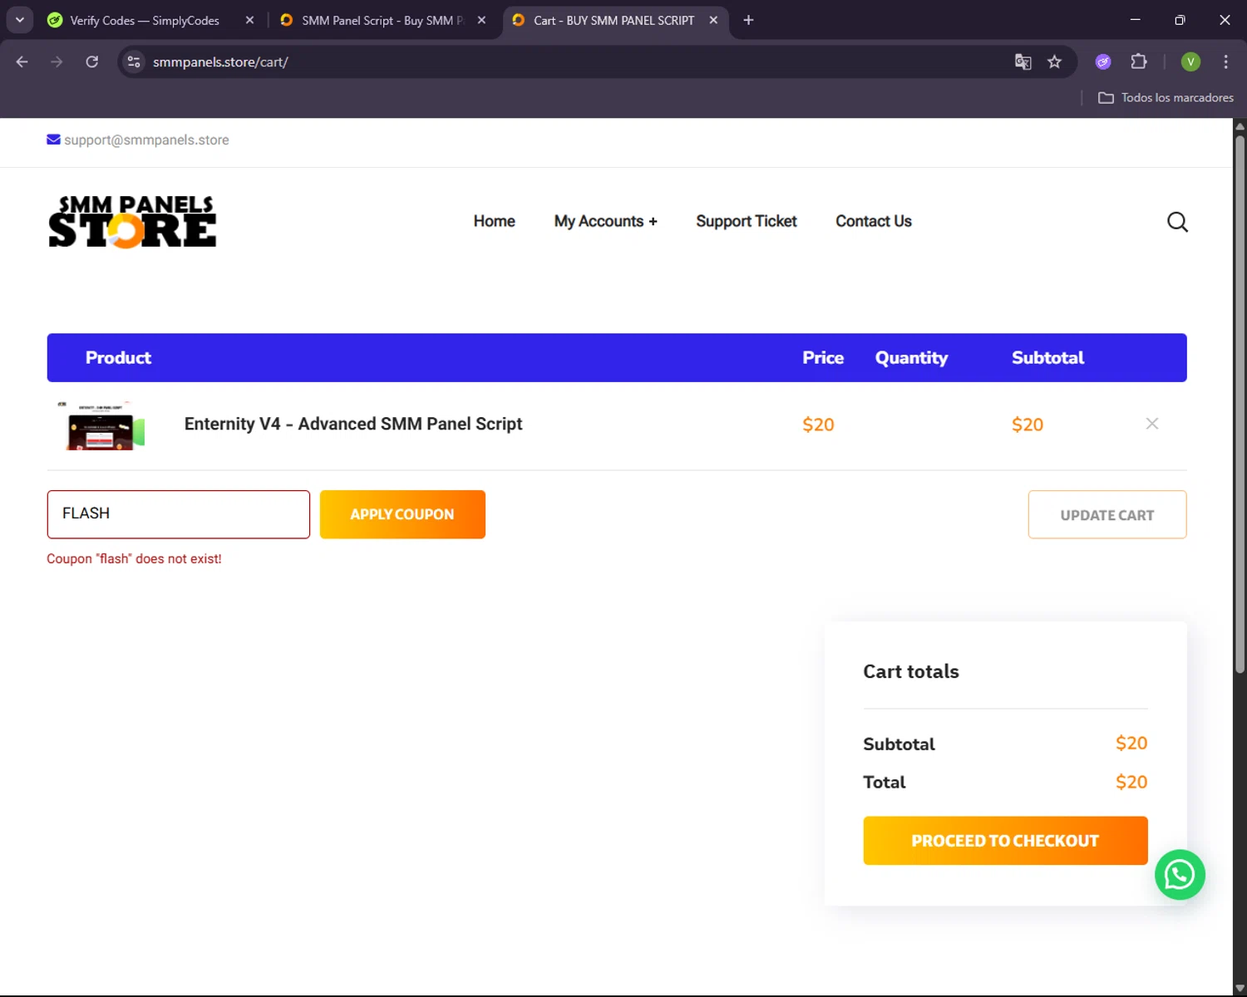Screen dimensions: 1247x997
Task: Click the support email envelope icon
Action: (x=53, y=140)
